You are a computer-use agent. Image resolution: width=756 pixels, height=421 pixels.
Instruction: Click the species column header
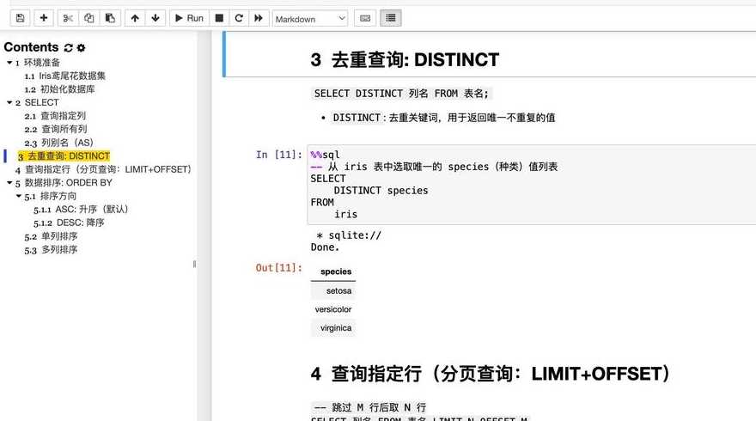point(336,272)
